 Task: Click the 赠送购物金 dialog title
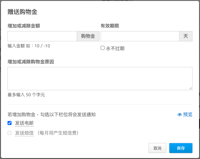pos(22,12)
